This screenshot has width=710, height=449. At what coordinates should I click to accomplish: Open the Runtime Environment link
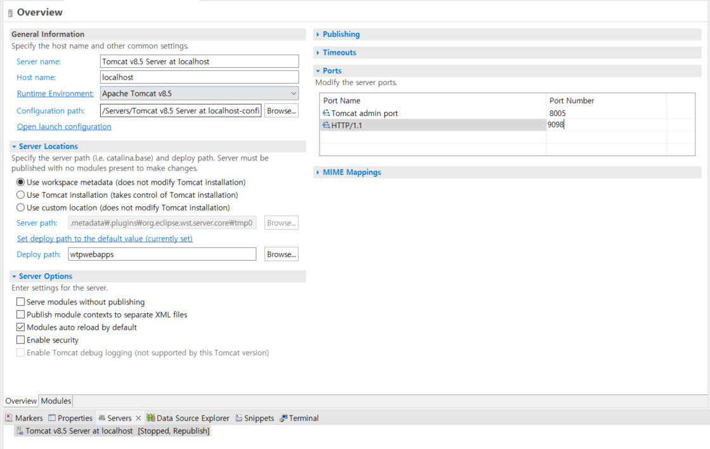tap(55, 93)
